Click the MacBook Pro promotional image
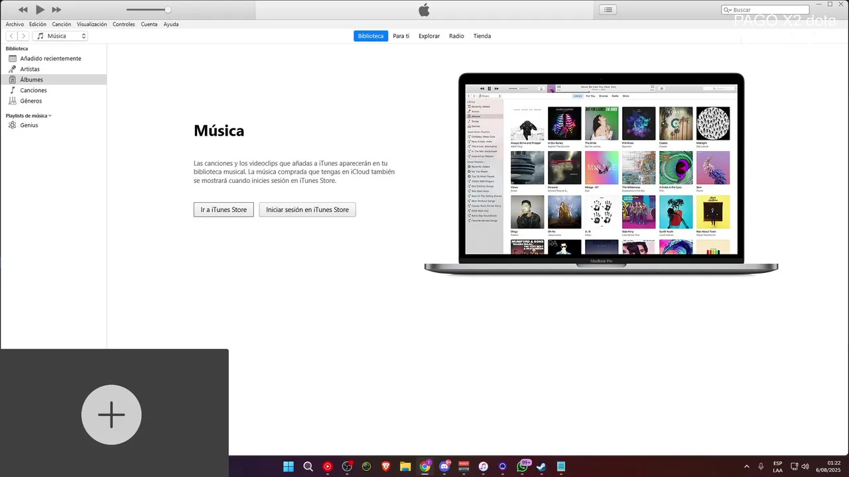Image resolution: width=849 pixels, height=477 pixels. tap(601, 174)
